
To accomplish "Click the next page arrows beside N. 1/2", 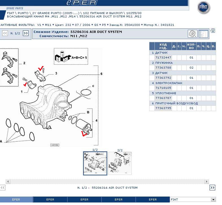I will 26,33.
